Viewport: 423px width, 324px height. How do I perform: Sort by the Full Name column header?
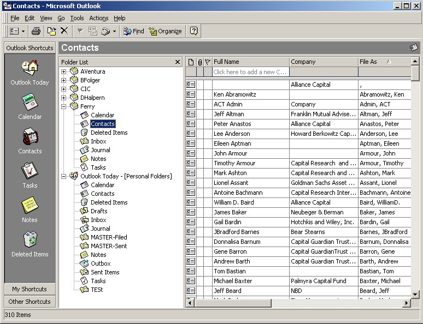pos(251,62)
